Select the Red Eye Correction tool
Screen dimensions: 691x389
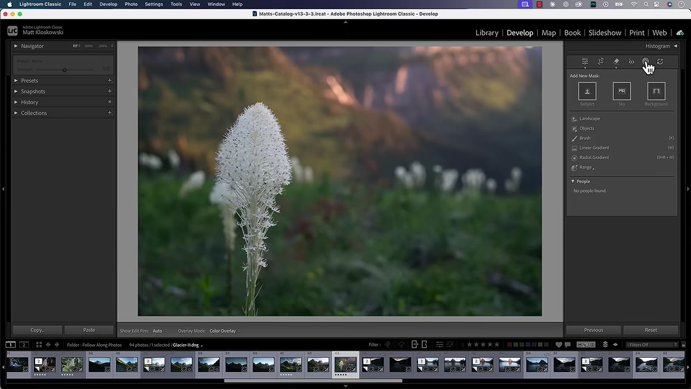click(631, 62)
